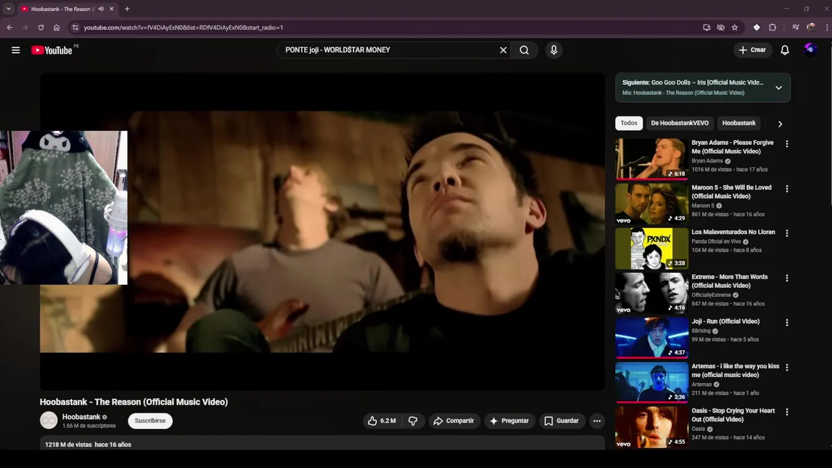The height and width of the screenshot is (468, 832).
Task: Click the main video player area
Action: tap(322, 231)
